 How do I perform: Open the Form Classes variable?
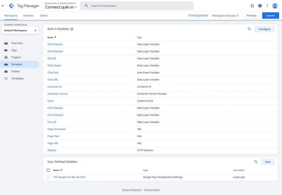(55, 108)
